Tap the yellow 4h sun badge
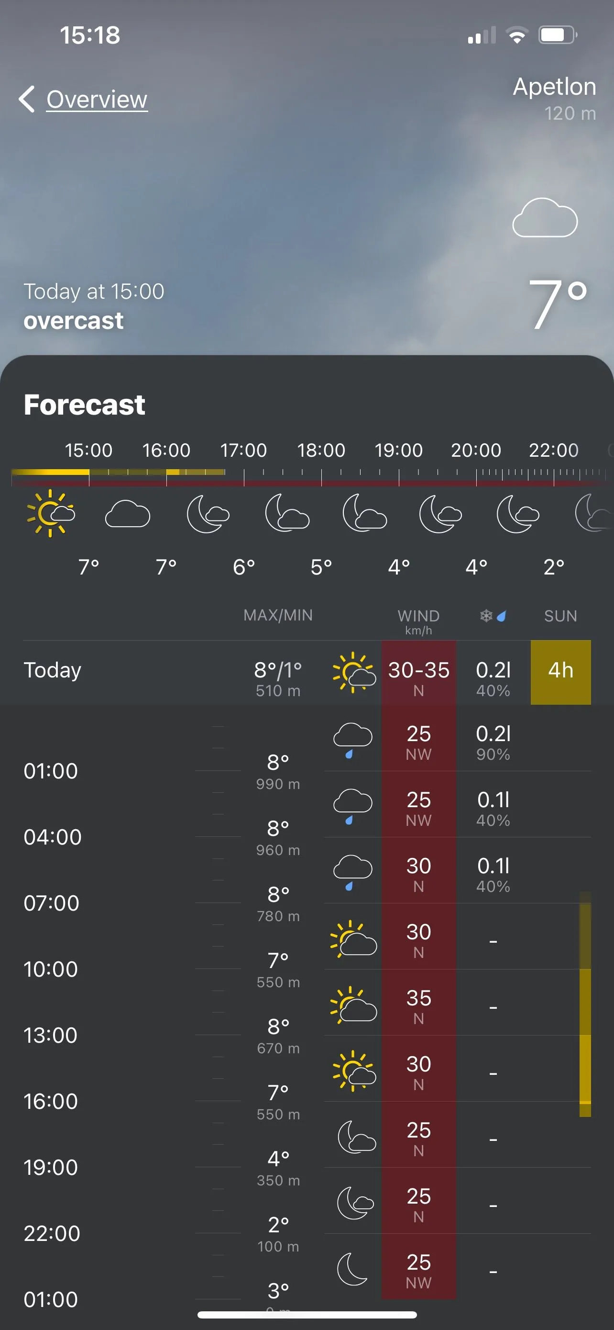Image resolution: width=614 pixels, height=1330 pixels. [560, 672]
